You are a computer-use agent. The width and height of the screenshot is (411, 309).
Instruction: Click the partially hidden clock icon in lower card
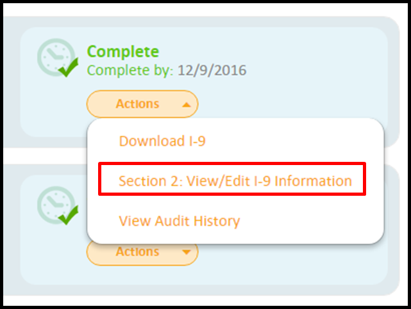click(54, 205)
